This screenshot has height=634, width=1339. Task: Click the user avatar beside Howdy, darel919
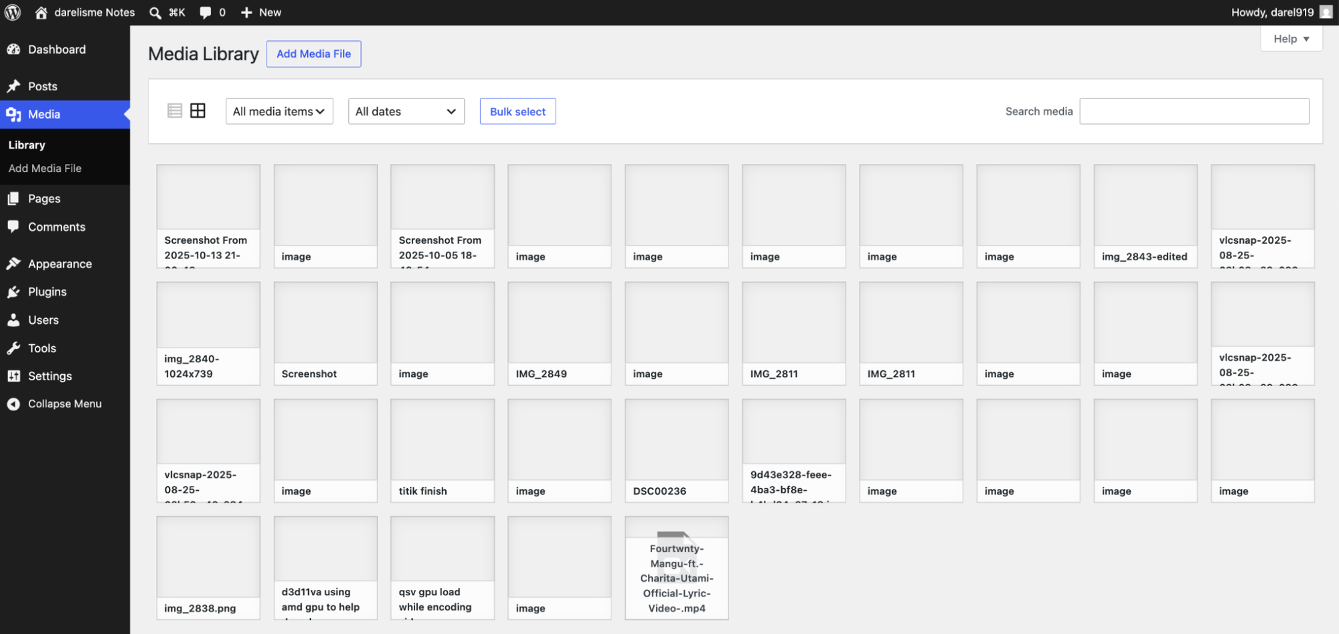(1326, 12)
